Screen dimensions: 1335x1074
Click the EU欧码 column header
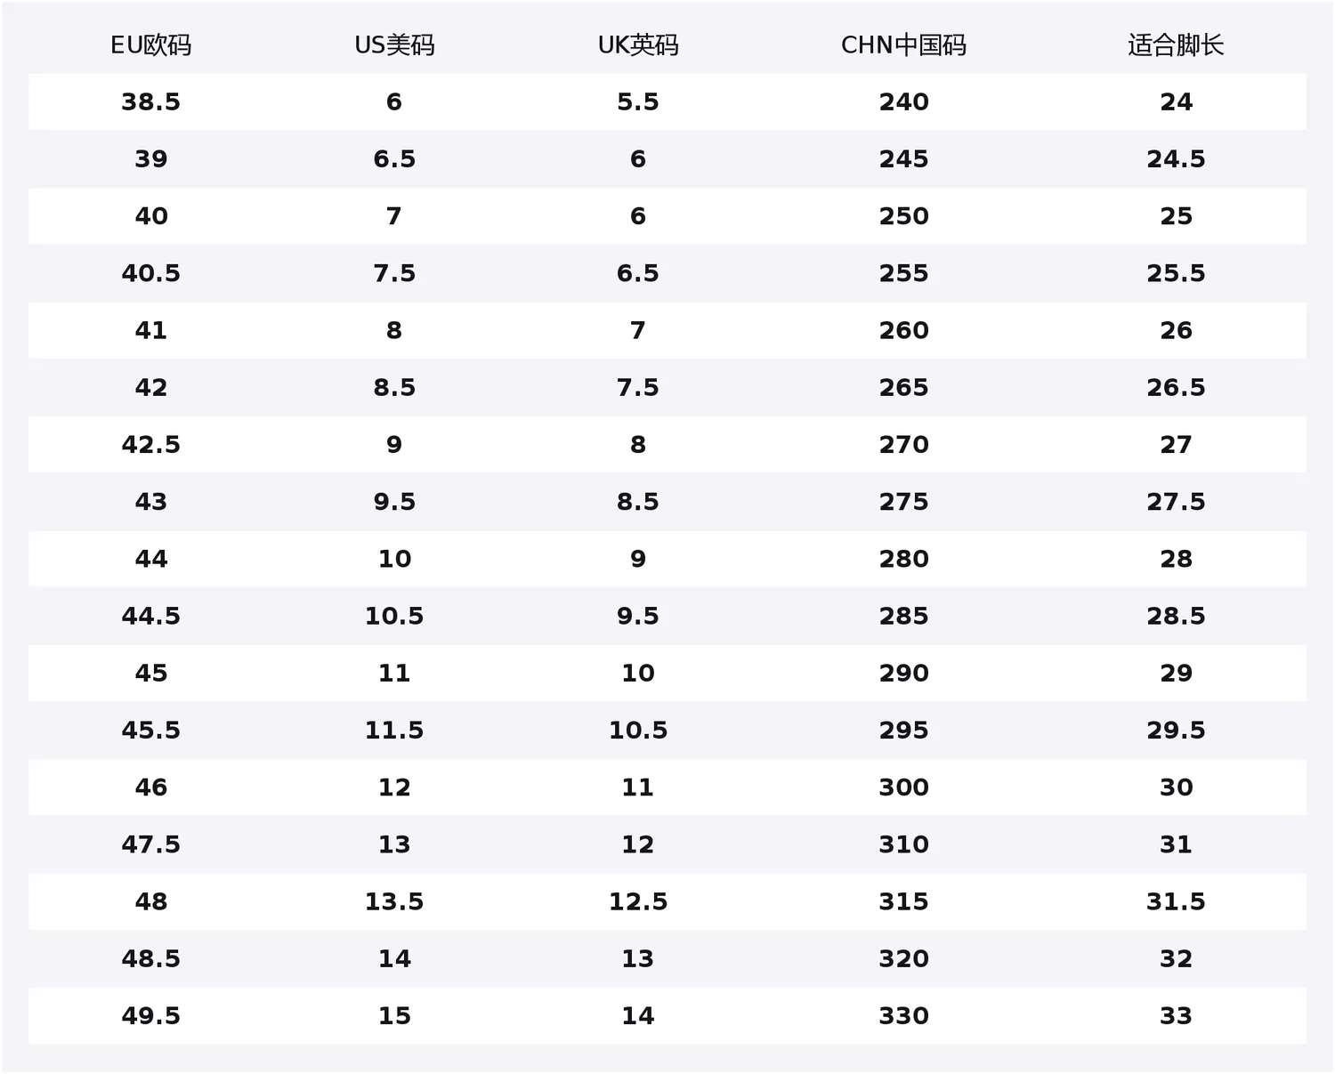point(151,45)
